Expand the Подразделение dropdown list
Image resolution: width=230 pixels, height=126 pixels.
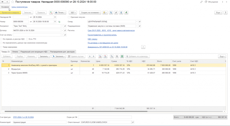(x=137, y=26)
